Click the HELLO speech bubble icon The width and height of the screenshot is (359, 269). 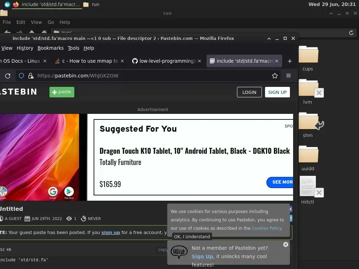coord(179,252)
